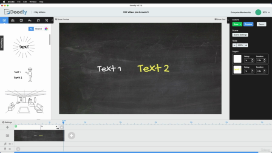Click the Export button

[261, 24]
